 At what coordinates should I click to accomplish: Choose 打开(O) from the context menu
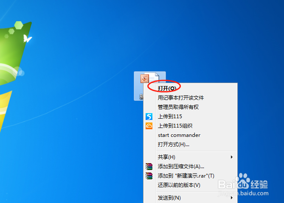190,89
